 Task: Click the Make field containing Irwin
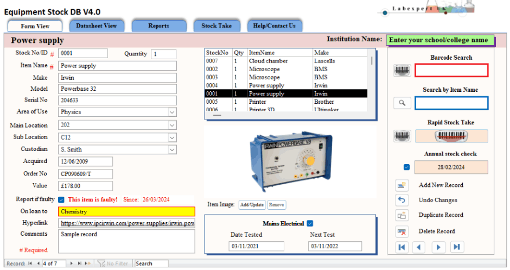[x=117, y=78]
